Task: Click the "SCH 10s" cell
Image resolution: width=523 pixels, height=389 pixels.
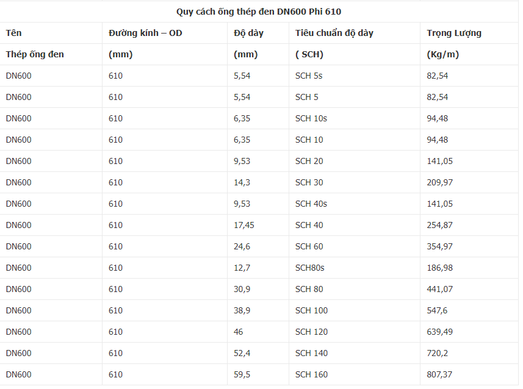Action: pos(311,118)
